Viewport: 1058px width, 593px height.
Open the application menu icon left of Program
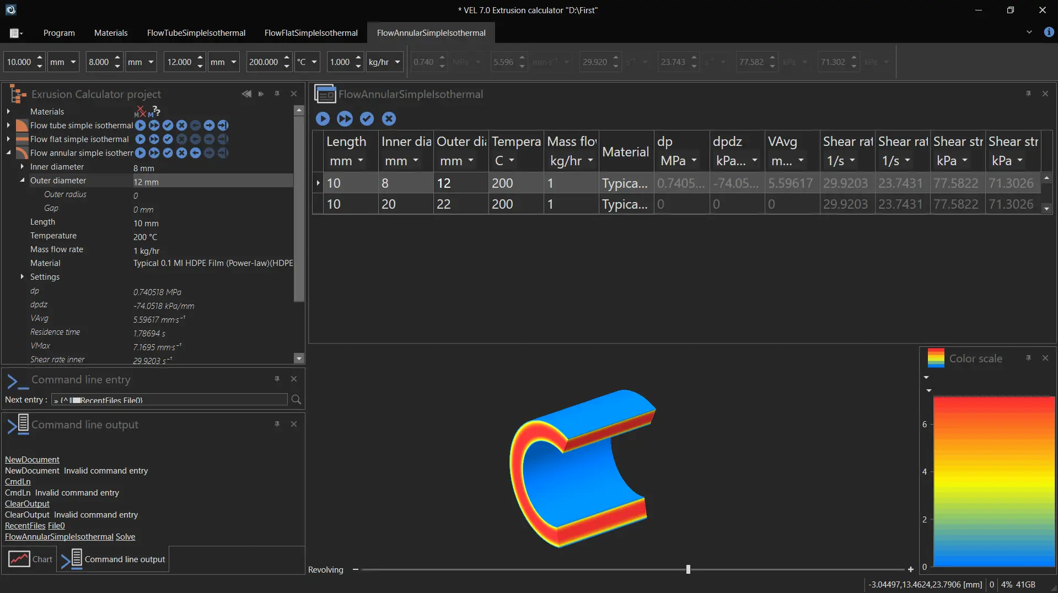[x=16, y=33]
